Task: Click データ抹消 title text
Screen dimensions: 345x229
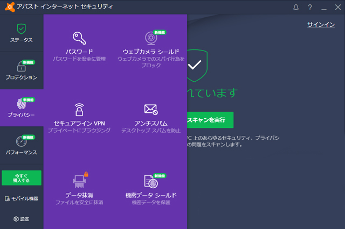Action: [x=79, y=195]
